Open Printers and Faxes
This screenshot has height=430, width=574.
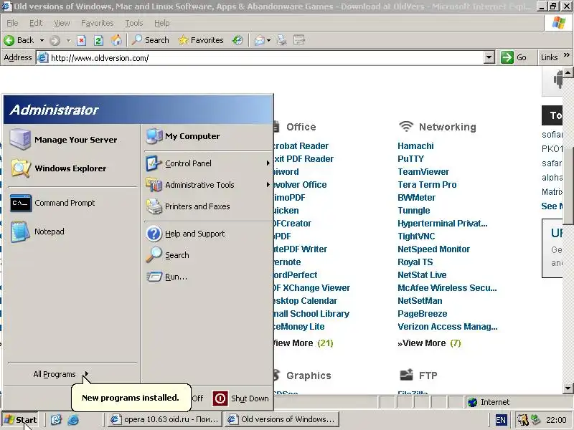click(x=207, y=206)
